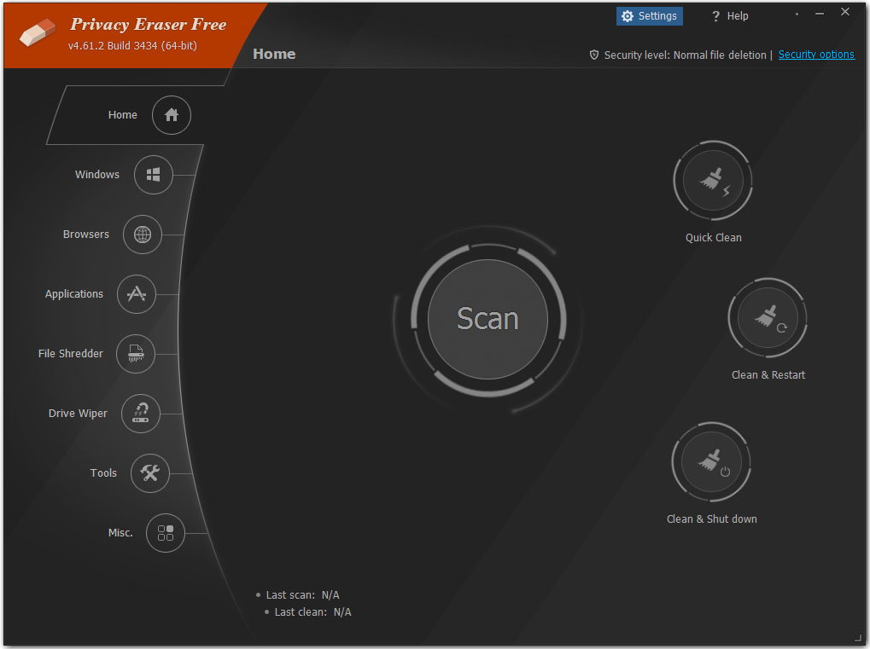
Task: Click the Clean & Shut down broom icon
Action: [711, 462]
